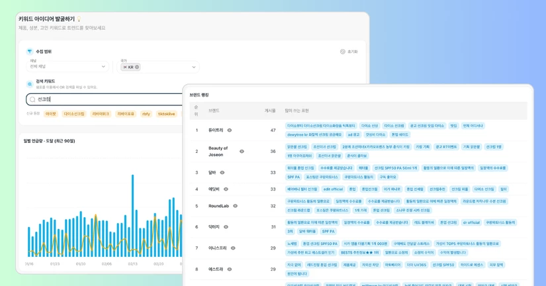Toggle the eye icon beside 듀이트리
The height and width of the screenshot is (286, 546).
(230, 130)
